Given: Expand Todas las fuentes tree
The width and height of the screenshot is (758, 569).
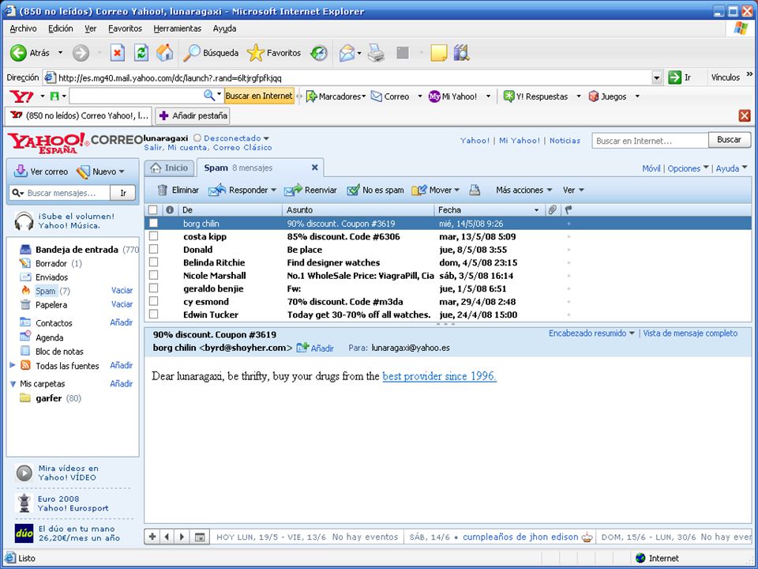Looking at the screenshot, I should tap(13, 365).
